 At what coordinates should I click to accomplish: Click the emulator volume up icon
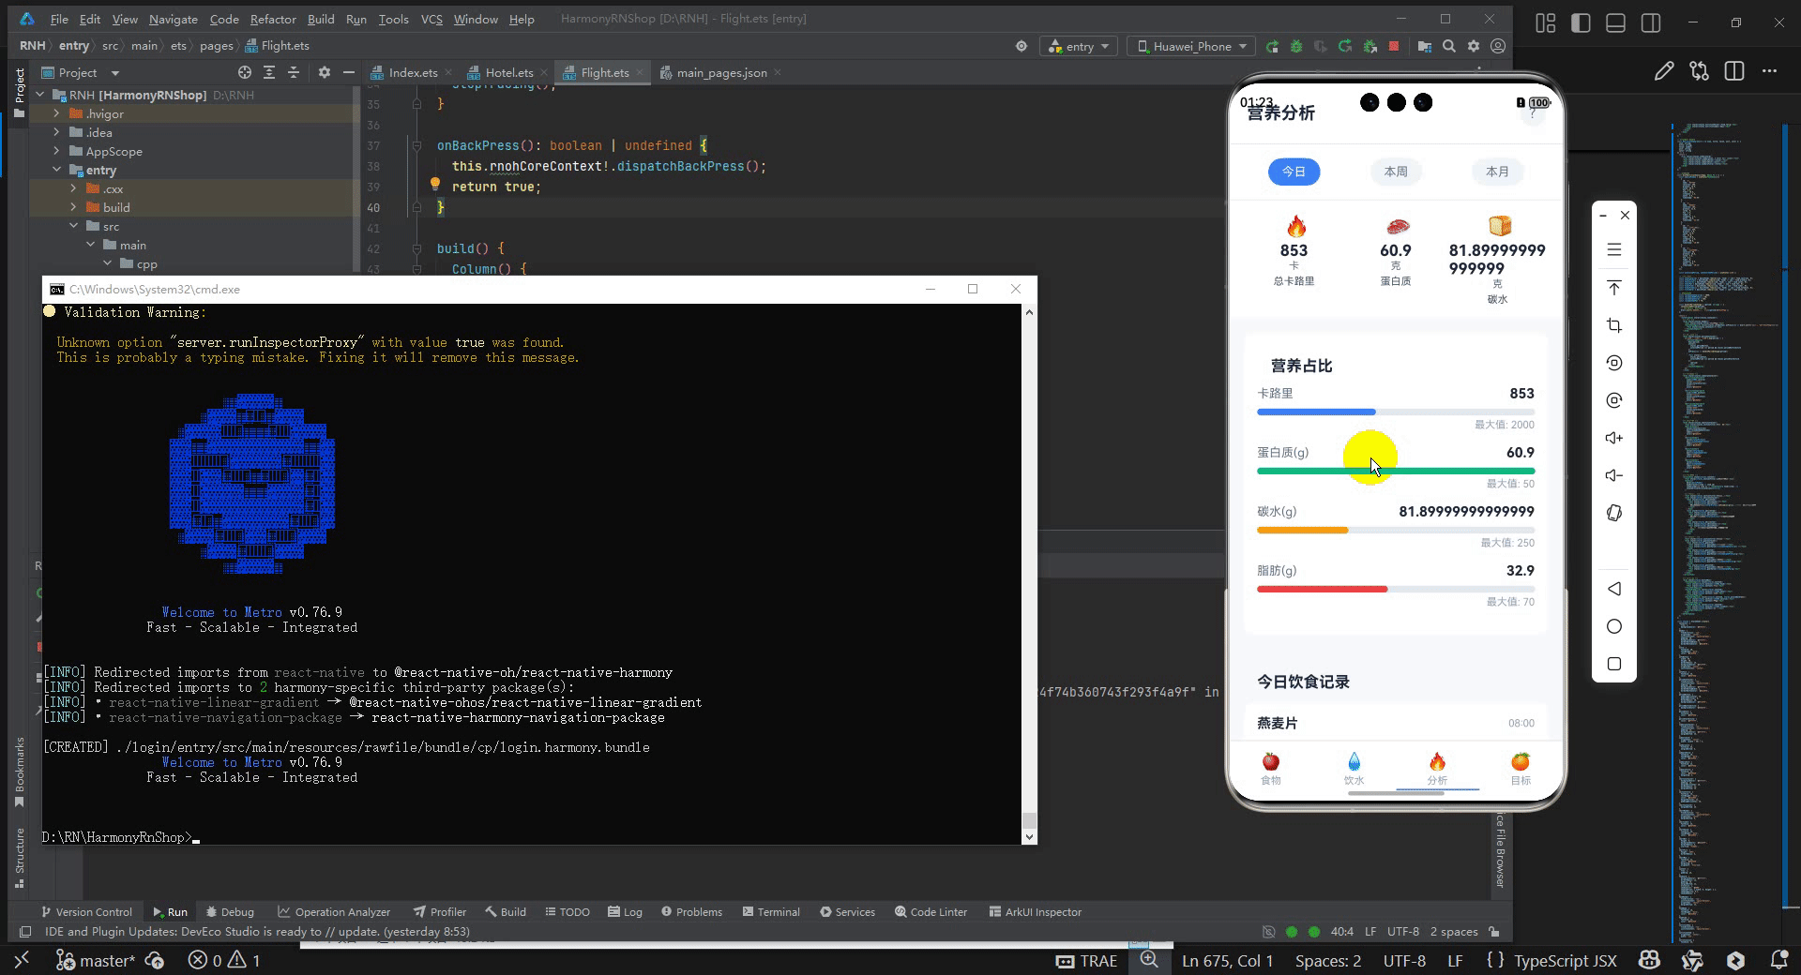pyautogui.click(x=1614, y=438)
